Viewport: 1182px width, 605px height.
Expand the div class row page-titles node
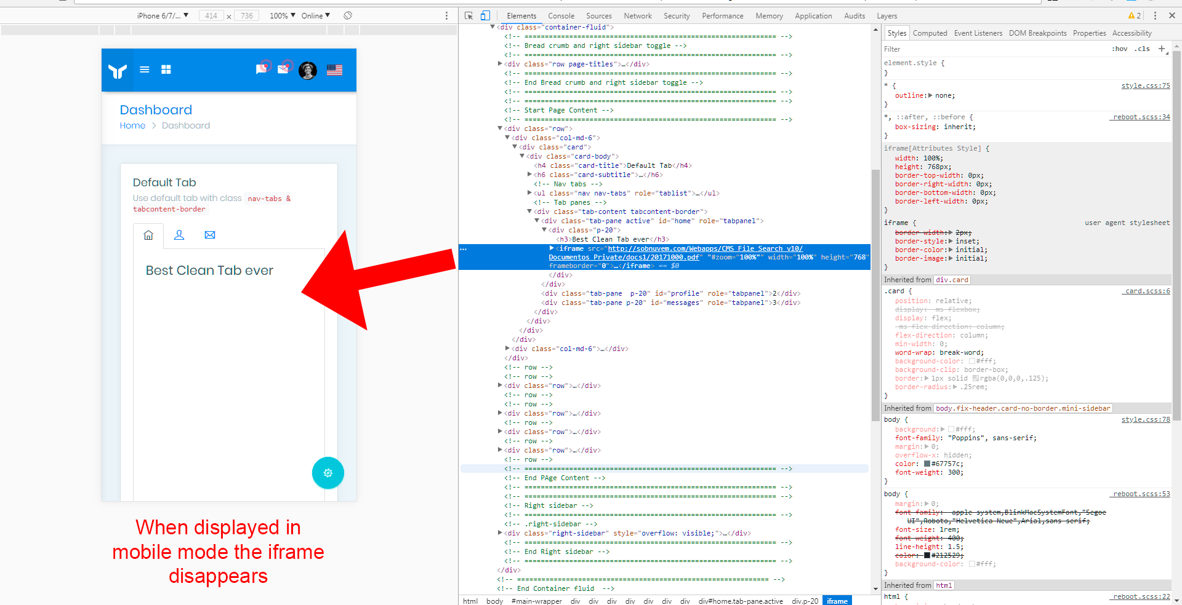click(x=500, y=64)
